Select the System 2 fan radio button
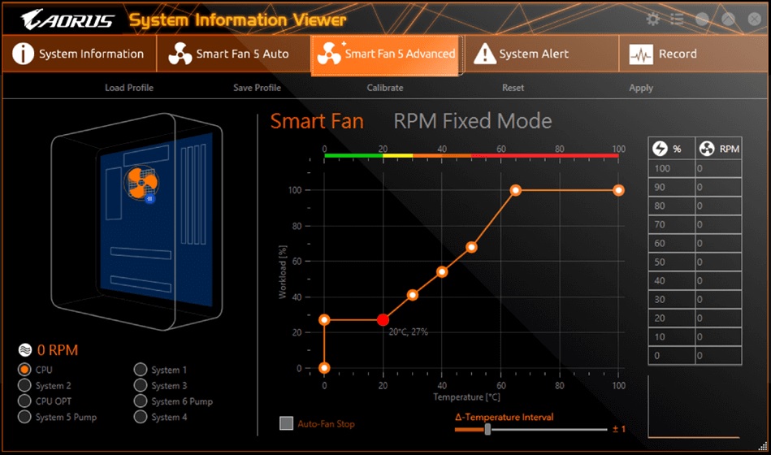Screen dimensions: 771x455 (24, 385)
